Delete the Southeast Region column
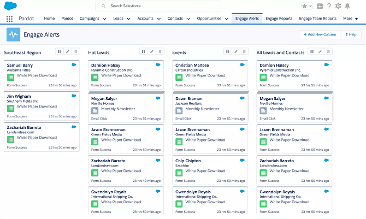 [75, 51]
